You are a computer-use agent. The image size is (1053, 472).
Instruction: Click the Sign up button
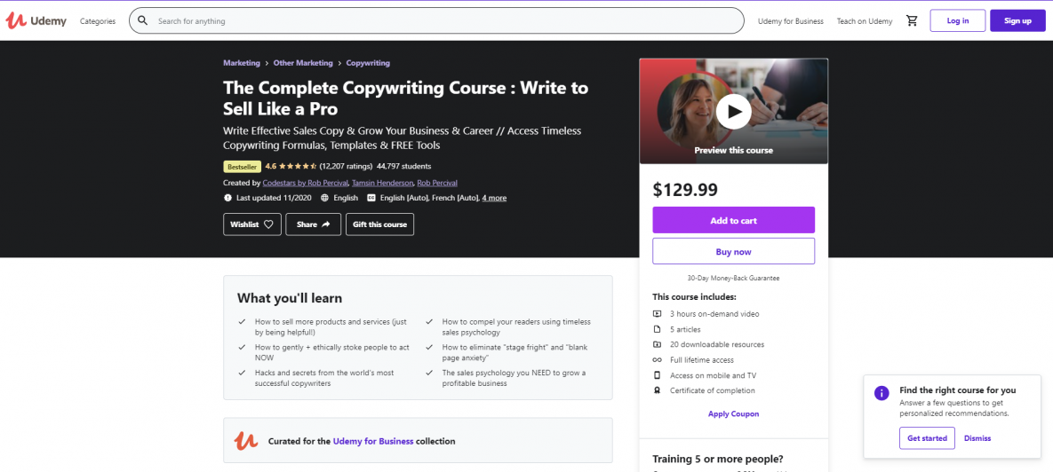click(x=1017, y=20)
